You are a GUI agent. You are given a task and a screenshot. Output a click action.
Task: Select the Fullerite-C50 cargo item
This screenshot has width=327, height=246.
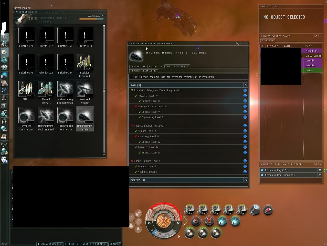[65, 37]
